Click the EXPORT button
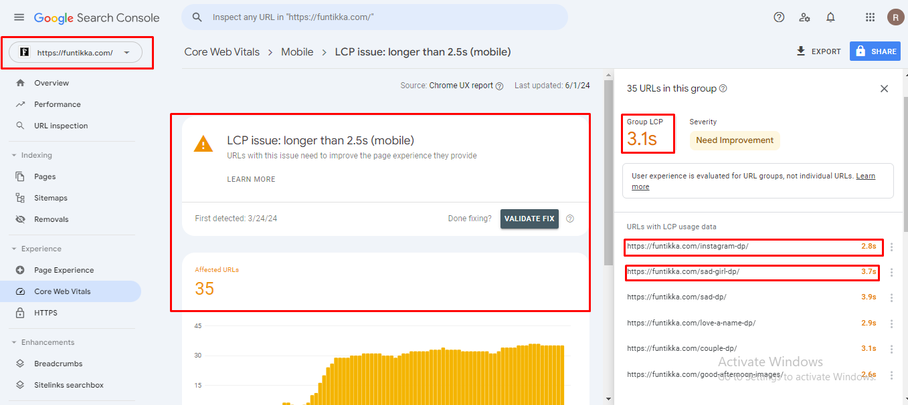The height and width of the screenshot is (405, 908). (818, 51)
